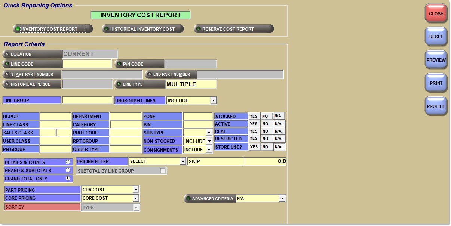This screenshot has height=226, width=451.
Task: Set STOCKED filter to YES
Action: click(254, 116)
